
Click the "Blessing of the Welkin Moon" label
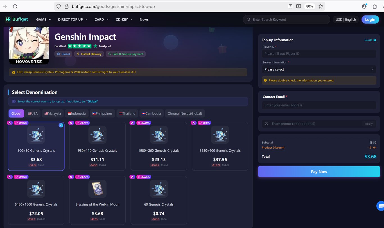98,204
